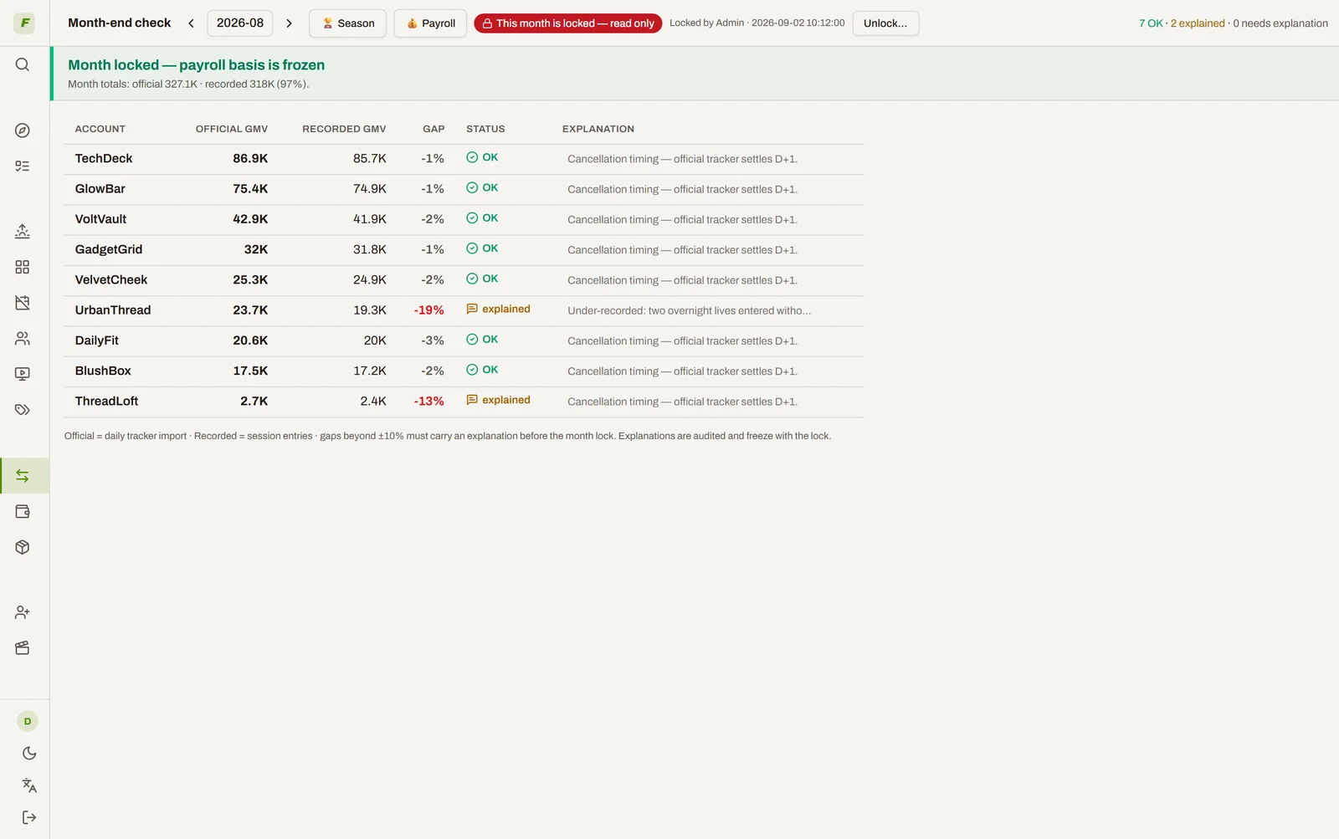Click the Season button
The width and height of the screenshot is (1339, 839).
pyautogui.click(x=347, y=23)
